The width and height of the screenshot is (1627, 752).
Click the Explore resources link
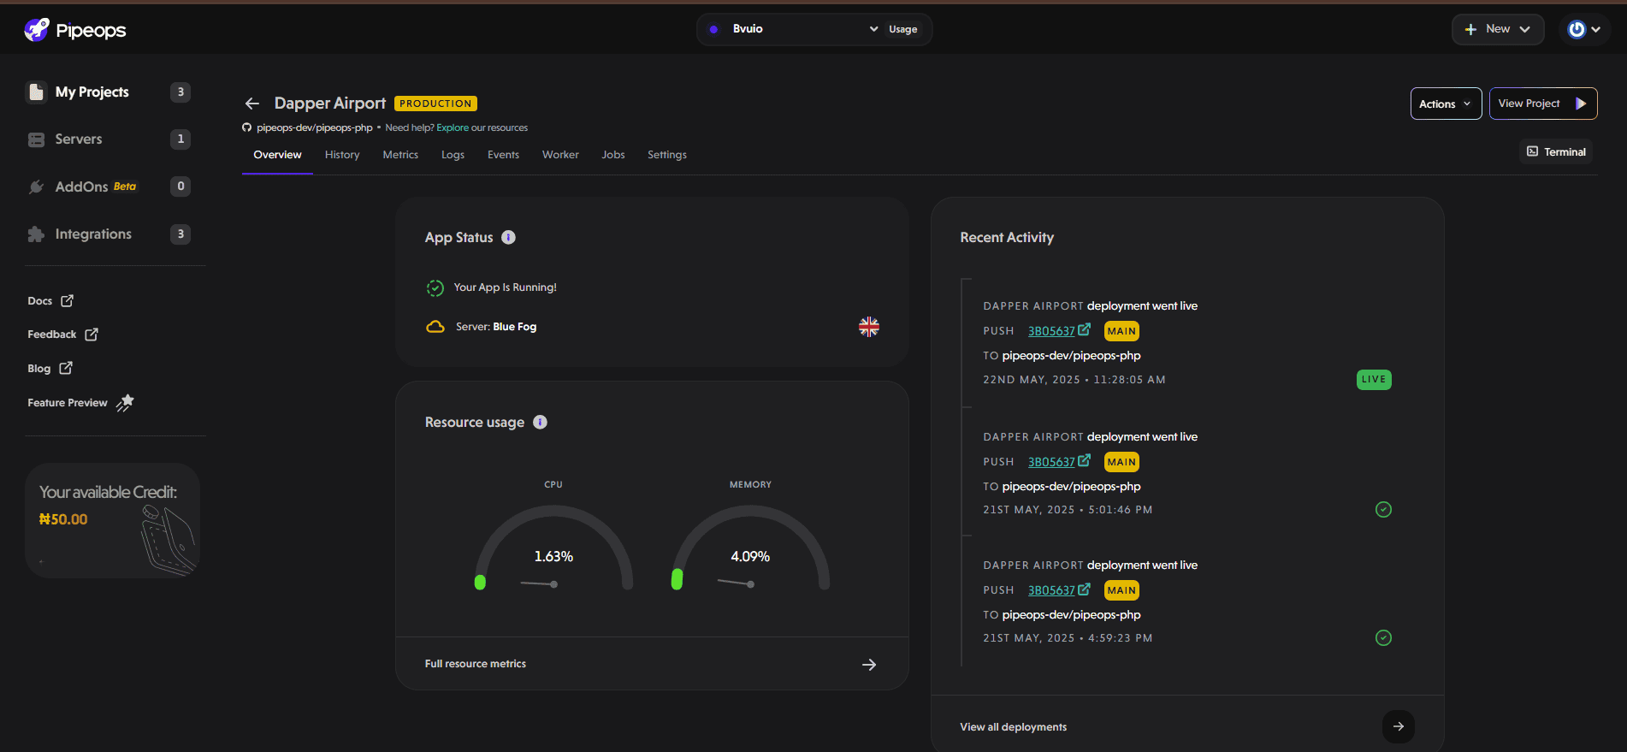pyautogui.click(x=453, y=127)
